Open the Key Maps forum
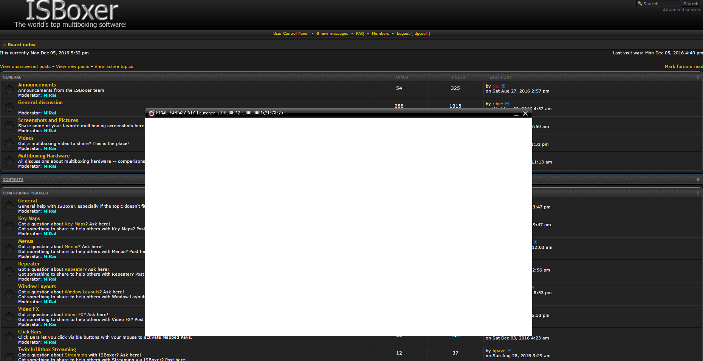This screenshot has width=703, height=361. [x=29, y=219]
